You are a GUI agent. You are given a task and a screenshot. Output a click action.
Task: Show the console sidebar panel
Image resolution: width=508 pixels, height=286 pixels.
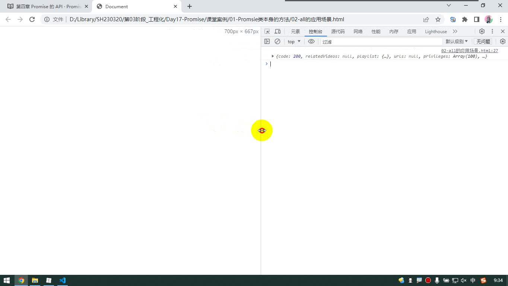point(267,42)
